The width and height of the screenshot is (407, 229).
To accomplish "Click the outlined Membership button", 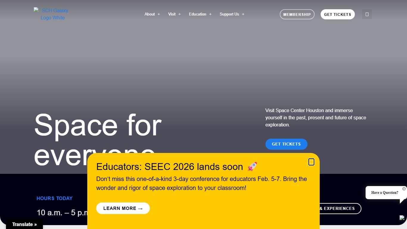I will (x=297, y=14).
